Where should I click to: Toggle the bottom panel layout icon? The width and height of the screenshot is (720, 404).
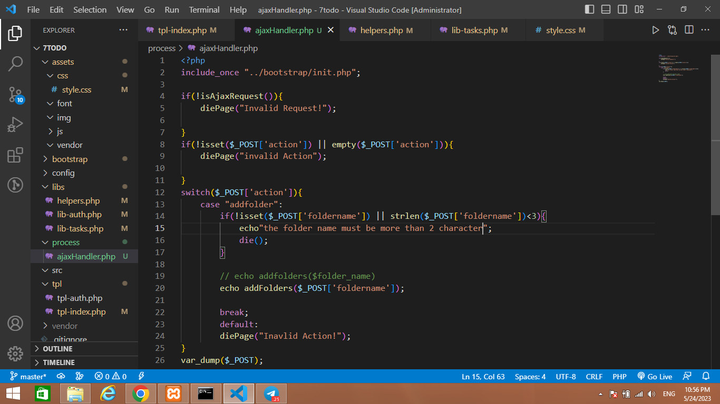pos(606,9)
